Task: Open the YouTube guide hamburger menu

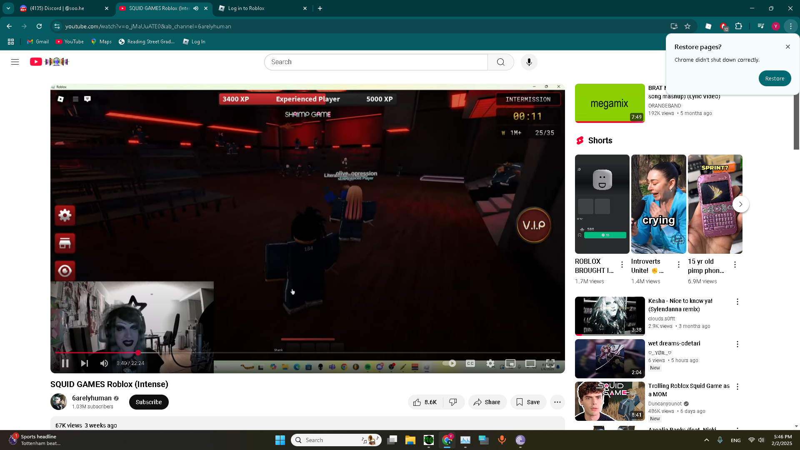Action: click(15, 62)
